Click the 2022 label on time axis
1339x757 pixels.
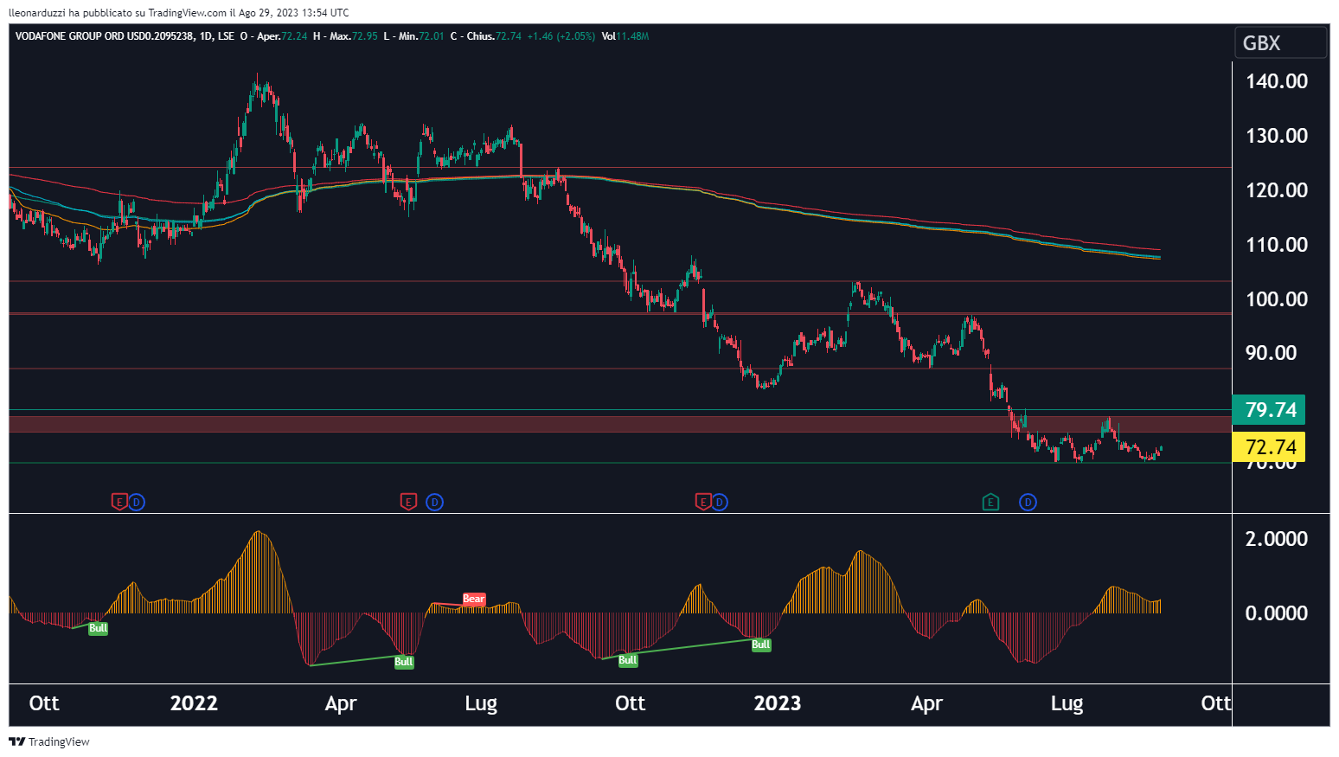click(194, 703)
